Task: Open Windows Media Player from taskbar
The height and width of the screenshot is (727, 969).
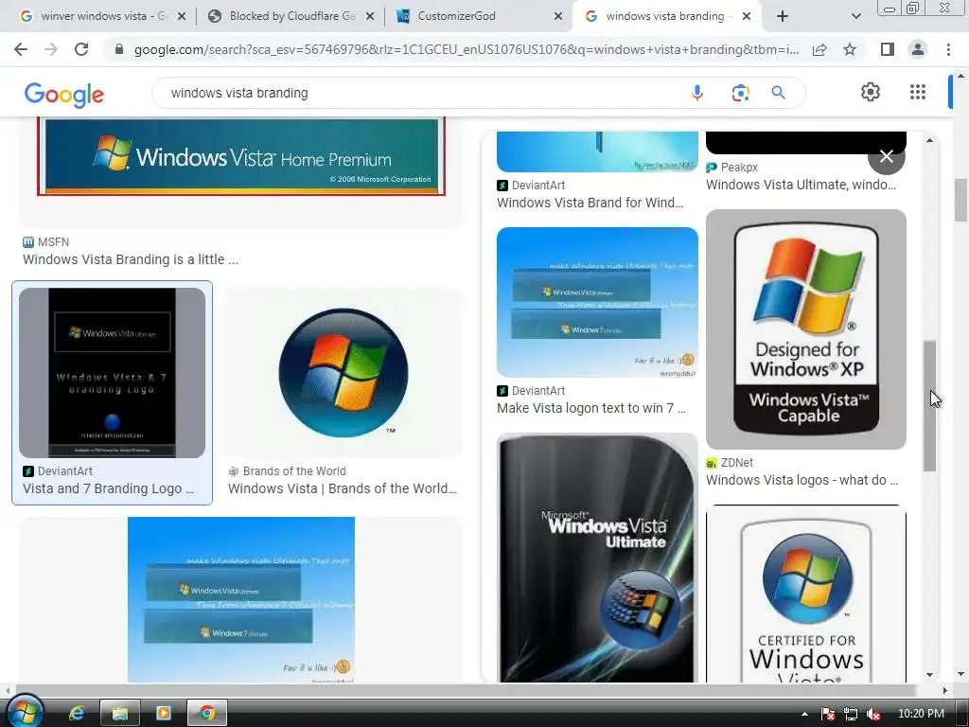Action: 163,714
